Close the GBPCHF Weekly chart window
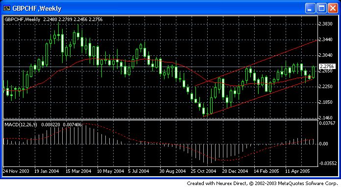The image size is (341, 187). [333, 8]
